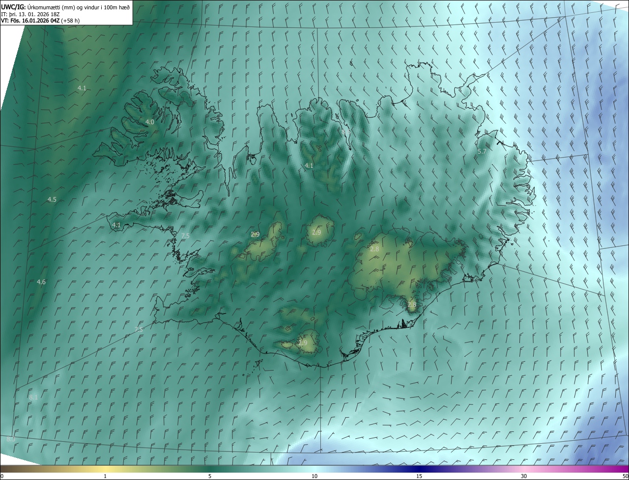Image resolution: width=629 pixels, height=480 pixels.
Task: Click the "1" tick on the color scale
Action: click(x=105, y=476)
